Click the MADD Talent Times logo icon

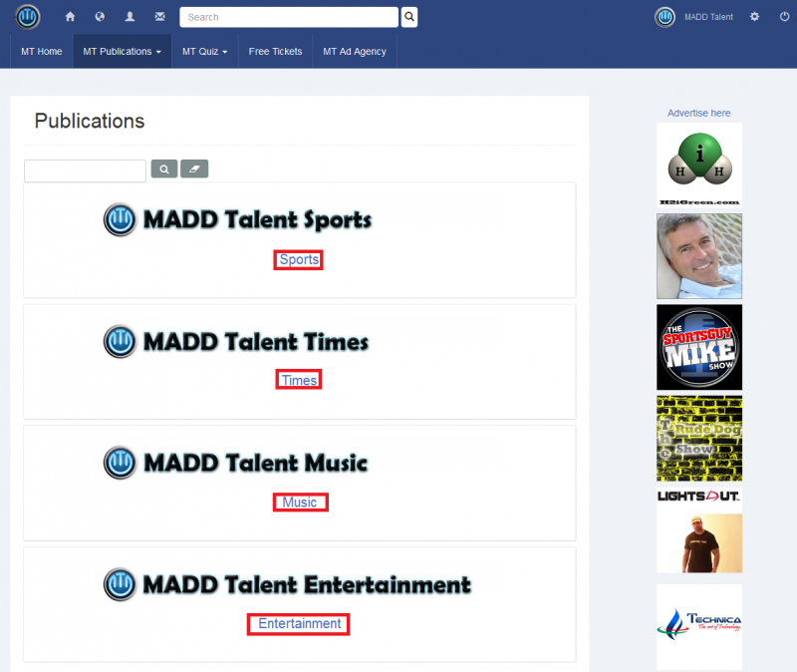point(120,341)
